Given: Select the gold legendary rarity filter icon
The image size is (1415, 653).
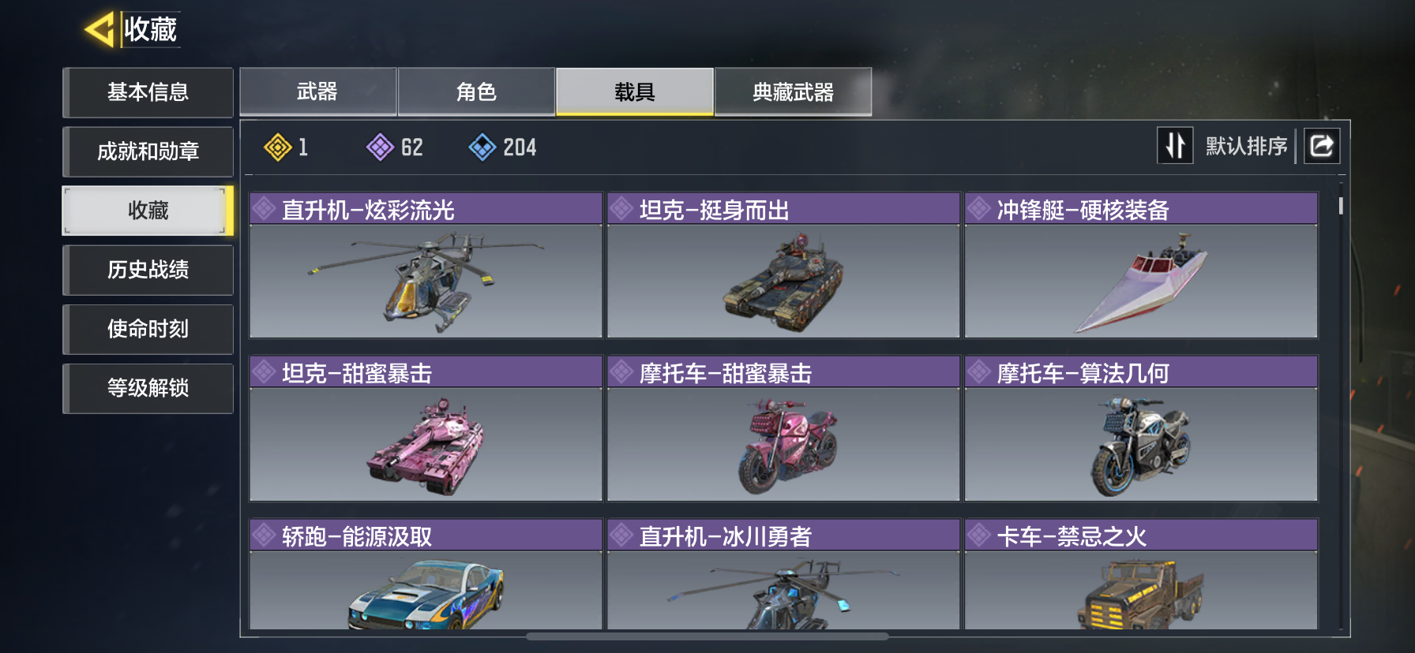Looking at the screenshot, I should (278, 147).
